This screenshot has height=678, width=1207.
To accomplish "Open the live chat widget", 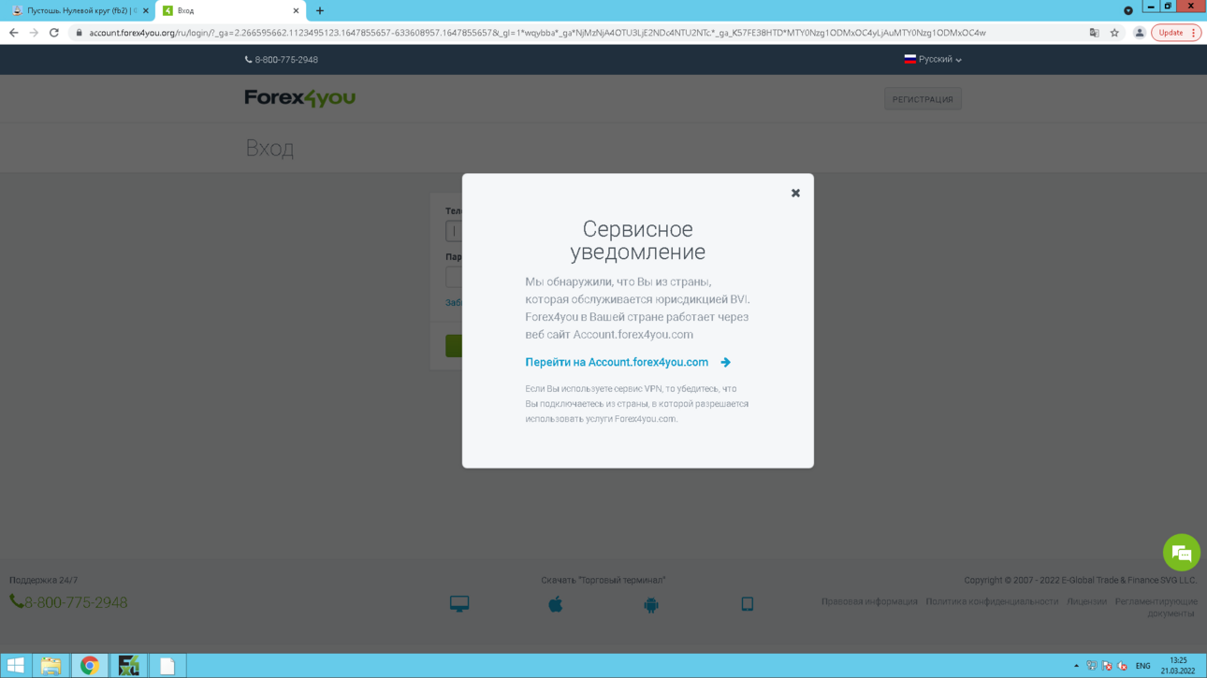I will (1181, 553).
